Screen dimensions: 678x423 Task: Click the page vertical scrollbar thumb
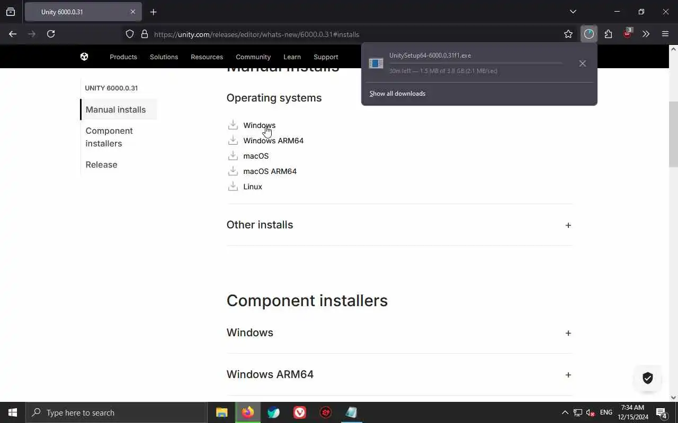click(x=673, y=134)
